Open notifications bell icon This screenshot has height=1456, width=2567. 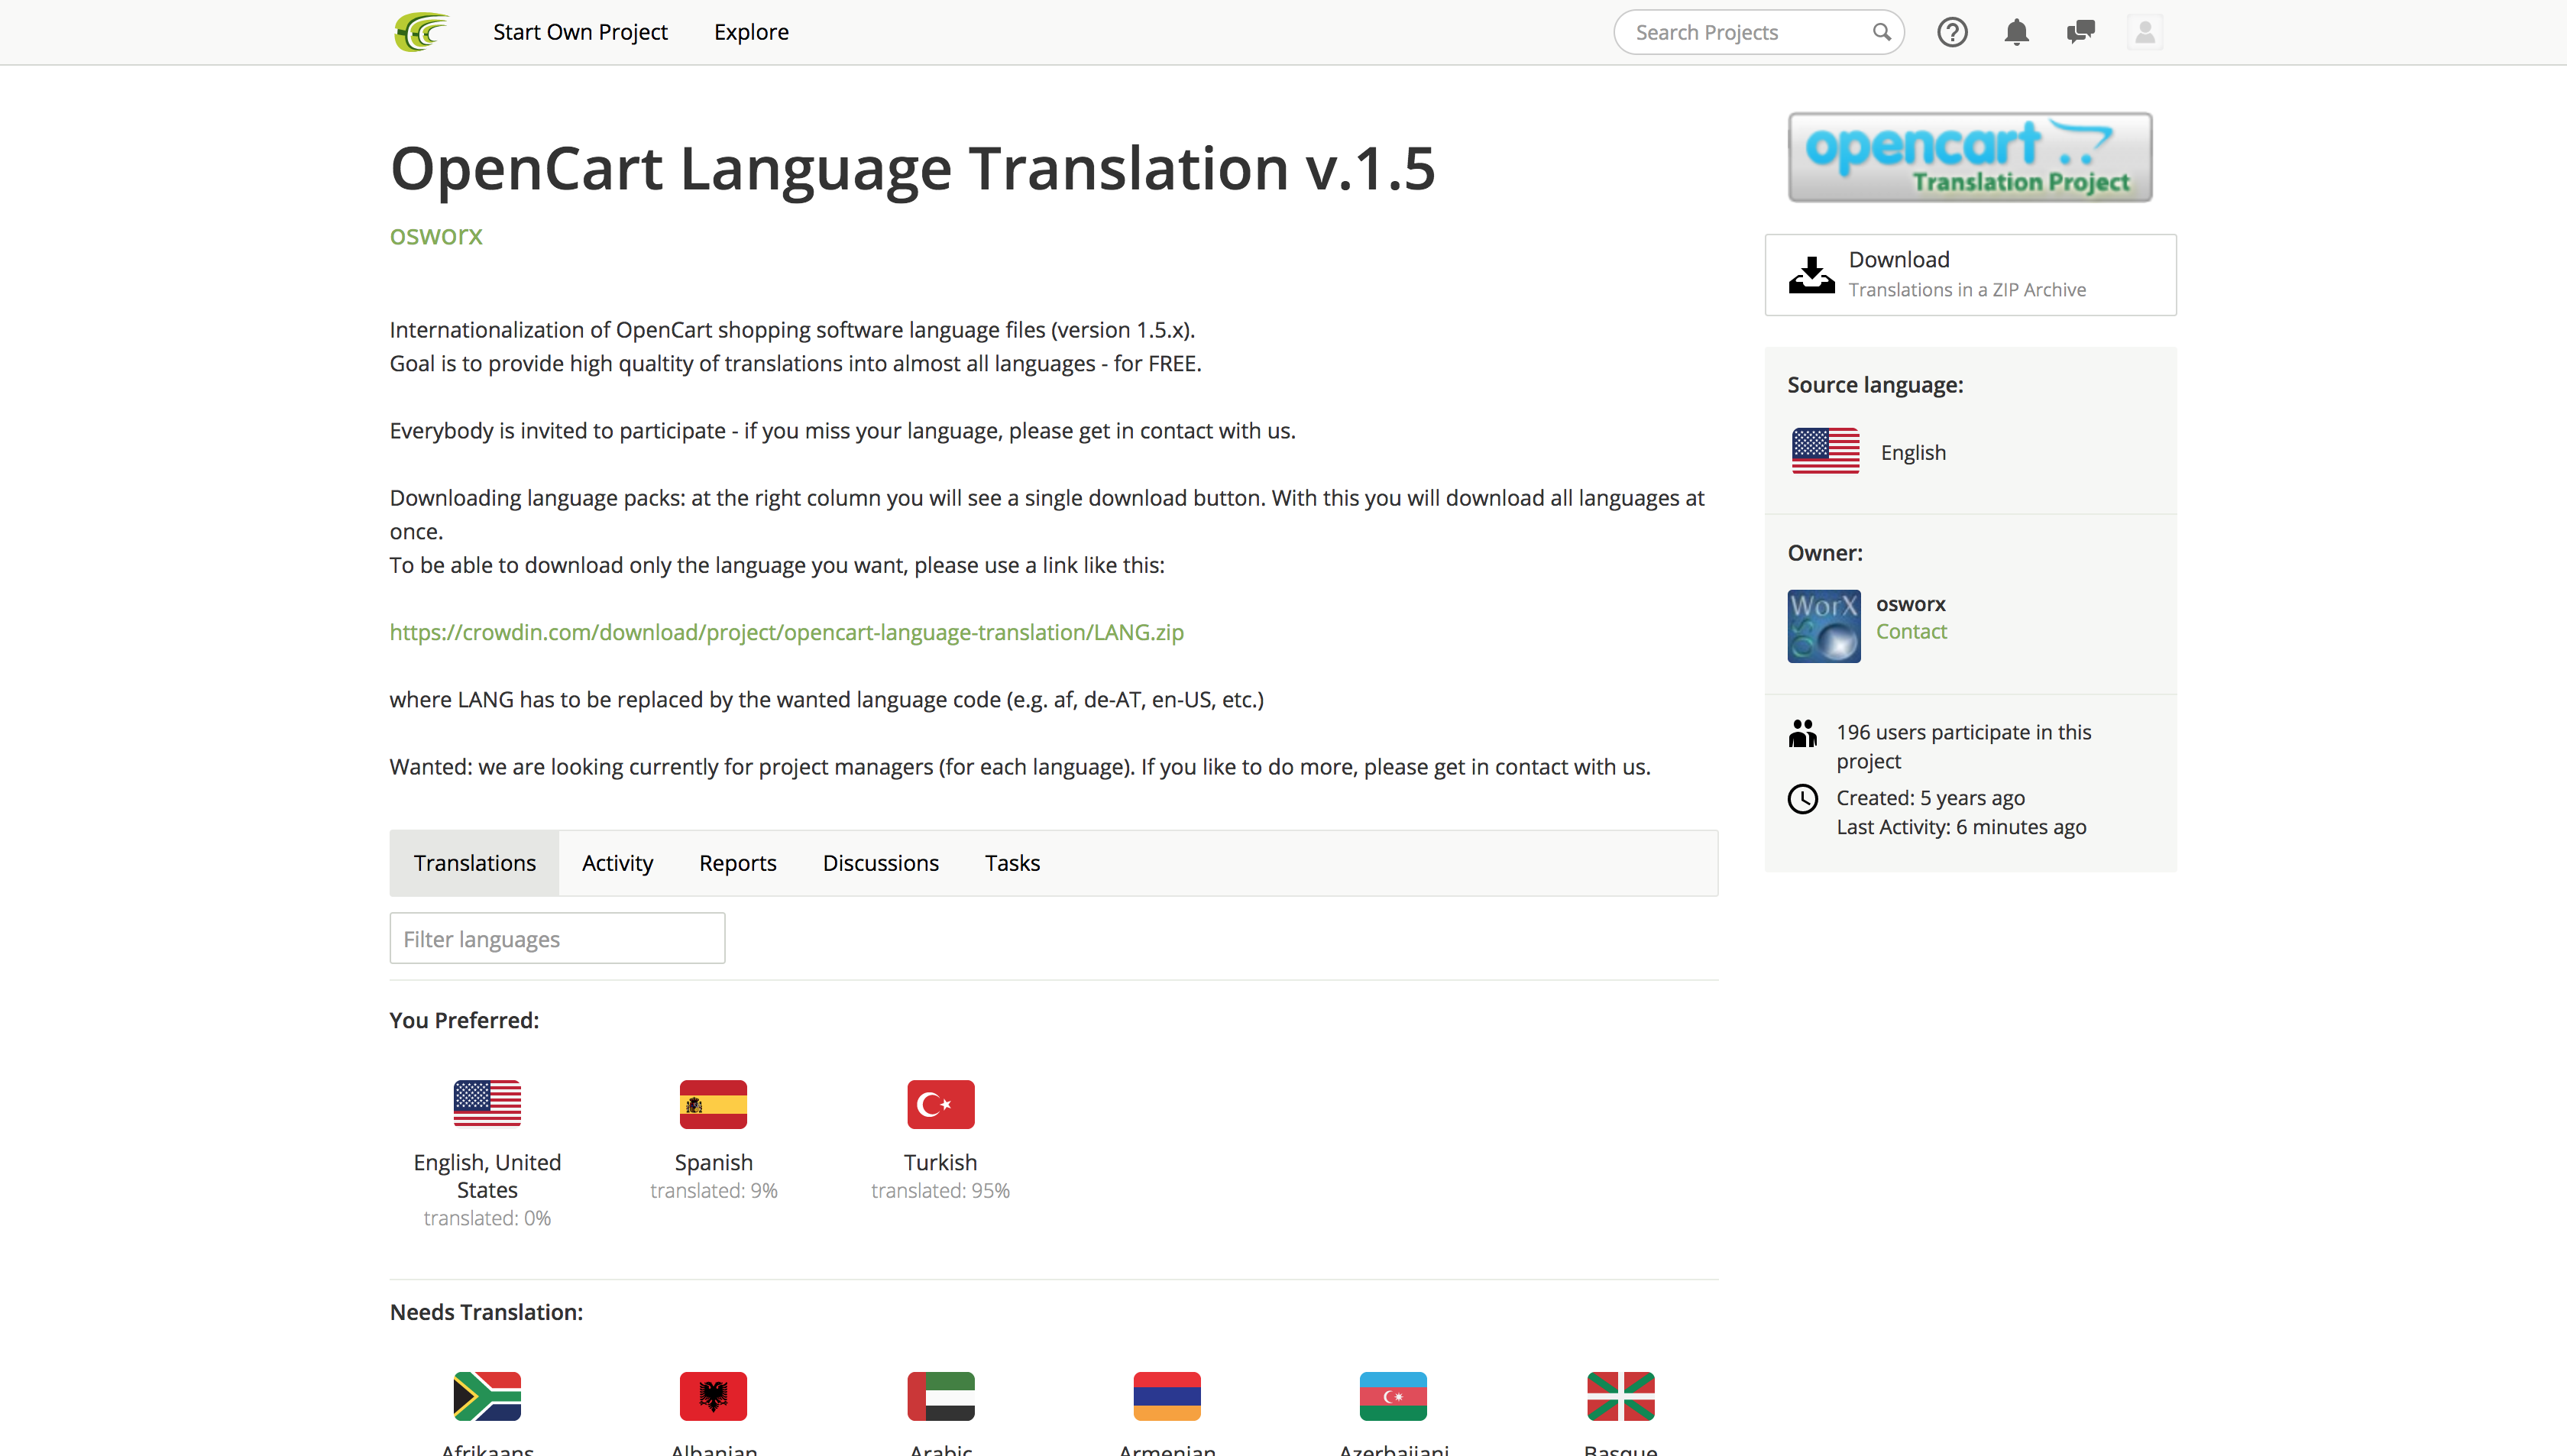(2016, 32)
